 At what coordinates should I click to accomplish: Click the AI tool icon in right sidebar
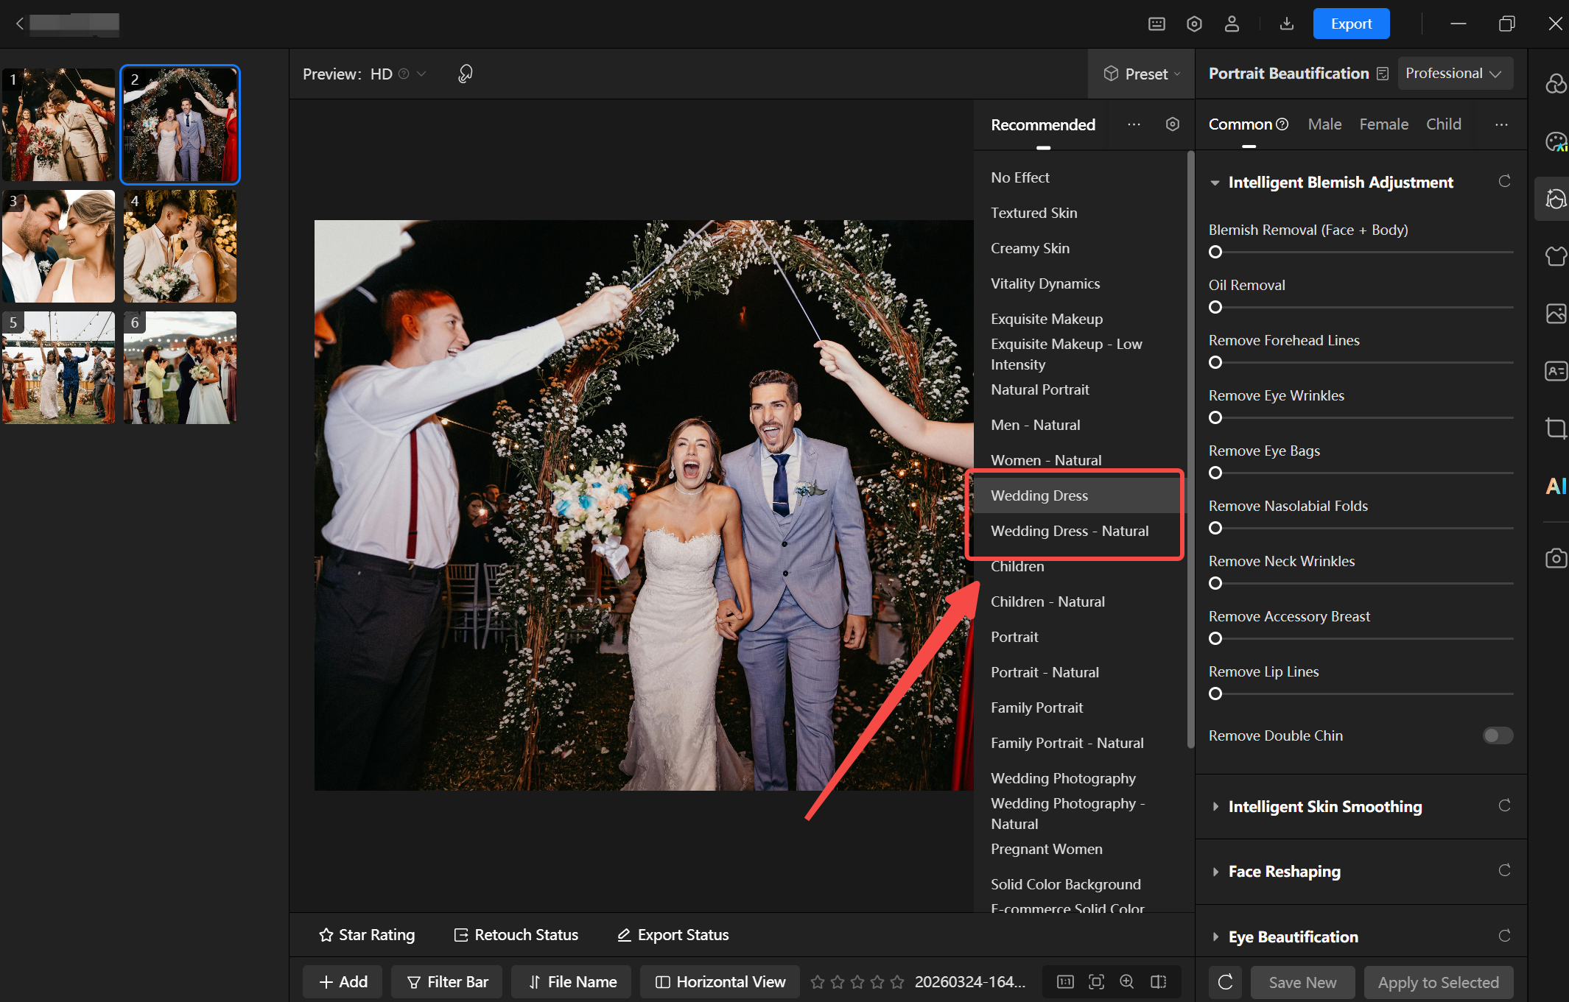tap(1555, 486)
